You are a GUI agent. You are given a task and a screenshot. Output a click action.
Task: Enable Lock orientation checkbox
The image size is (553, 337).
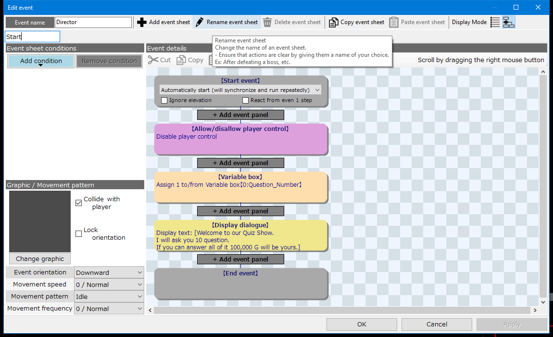(x=79, y=233)
